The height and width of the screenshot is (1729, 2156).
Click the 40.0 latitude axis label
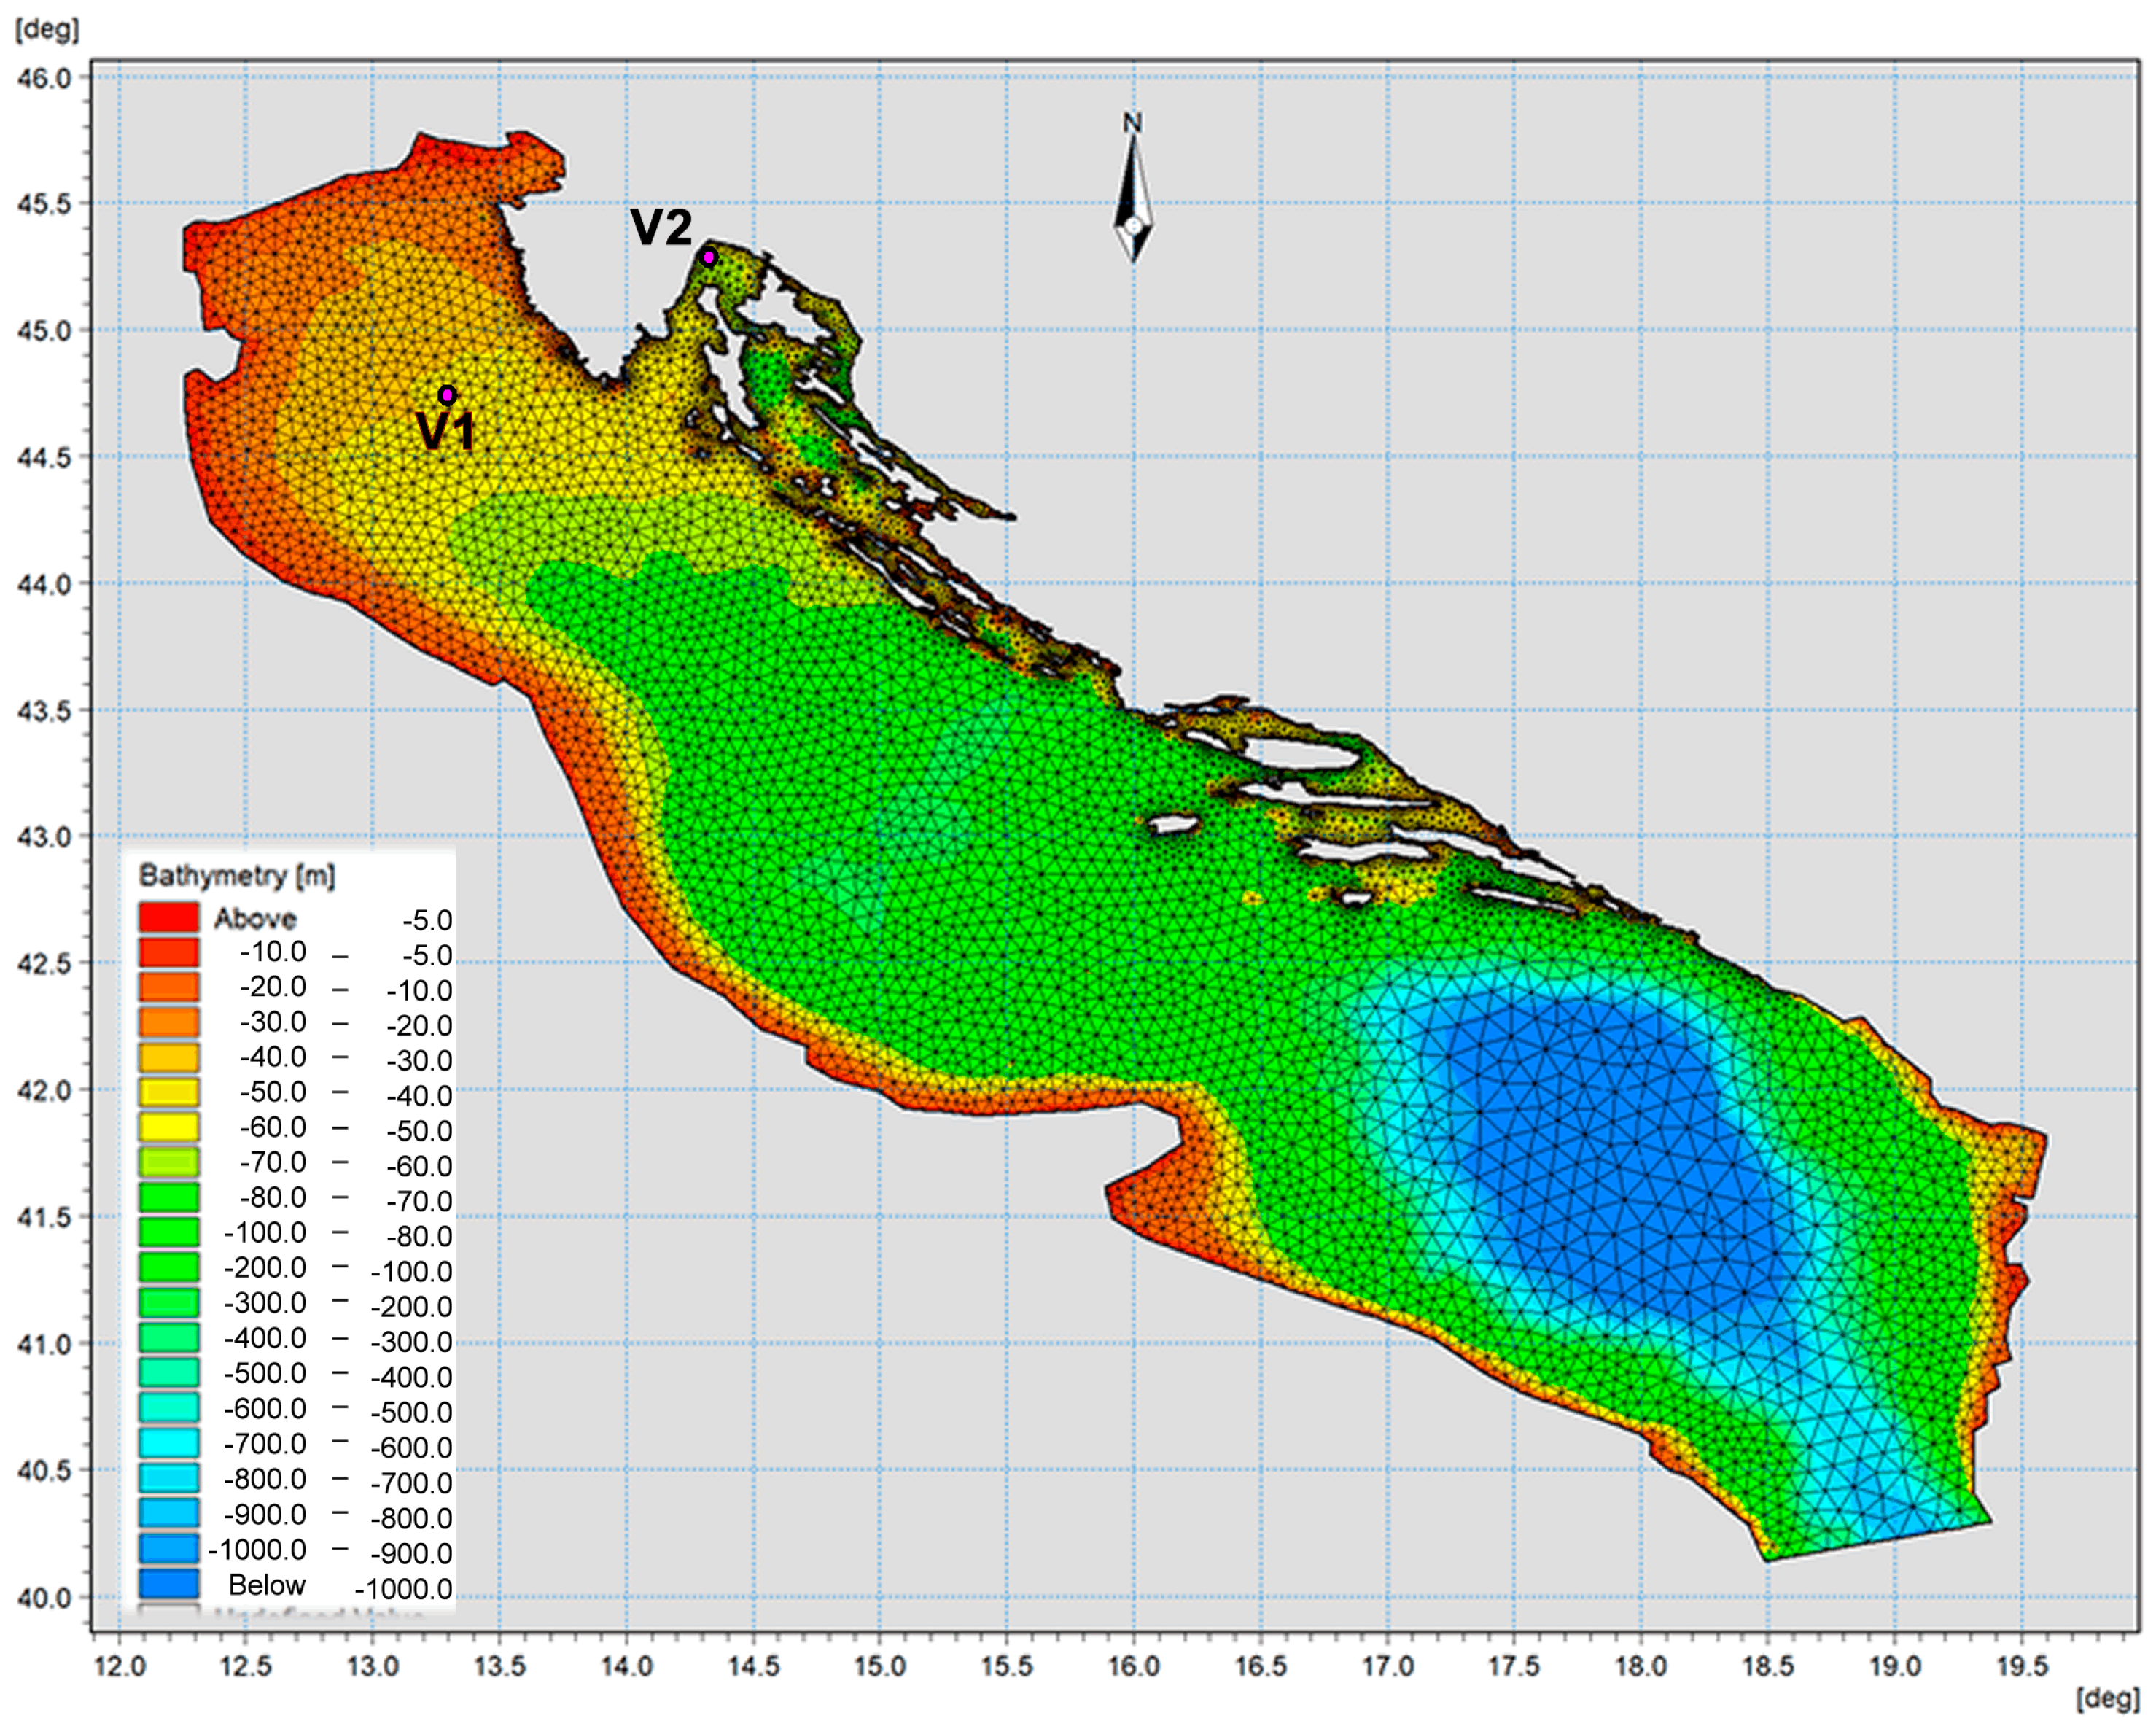point(45,1597)
